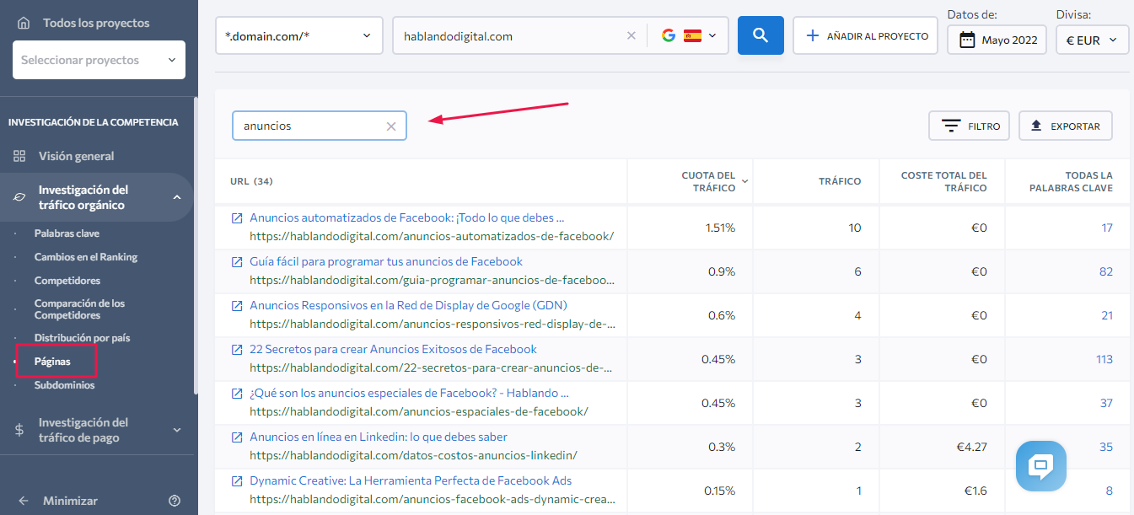Open external link icon for Dynamic Creative row
The image size is (1134, 515).
pyautogui.click(x=237, y=481)
